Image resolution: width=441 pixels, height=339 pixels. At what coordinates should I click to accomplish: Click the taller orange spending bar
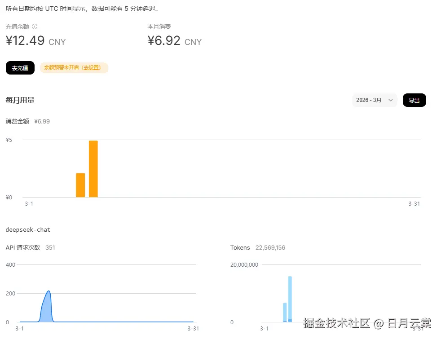point(93,169)
